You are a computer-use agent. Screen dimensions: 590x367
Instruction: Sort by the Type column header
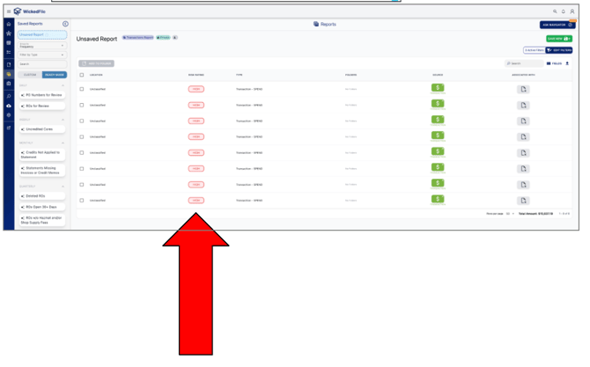pyautogui.click(x=240, y=75)
